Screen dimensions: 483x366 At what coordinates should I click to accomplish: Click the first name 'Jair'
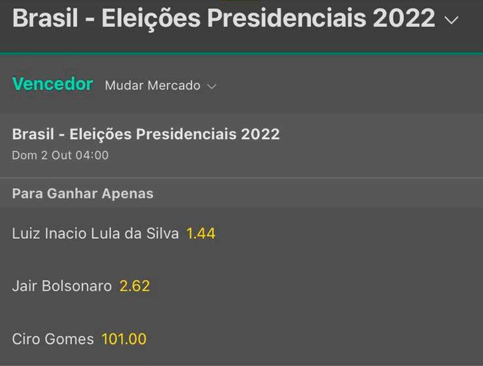(25, 286)
